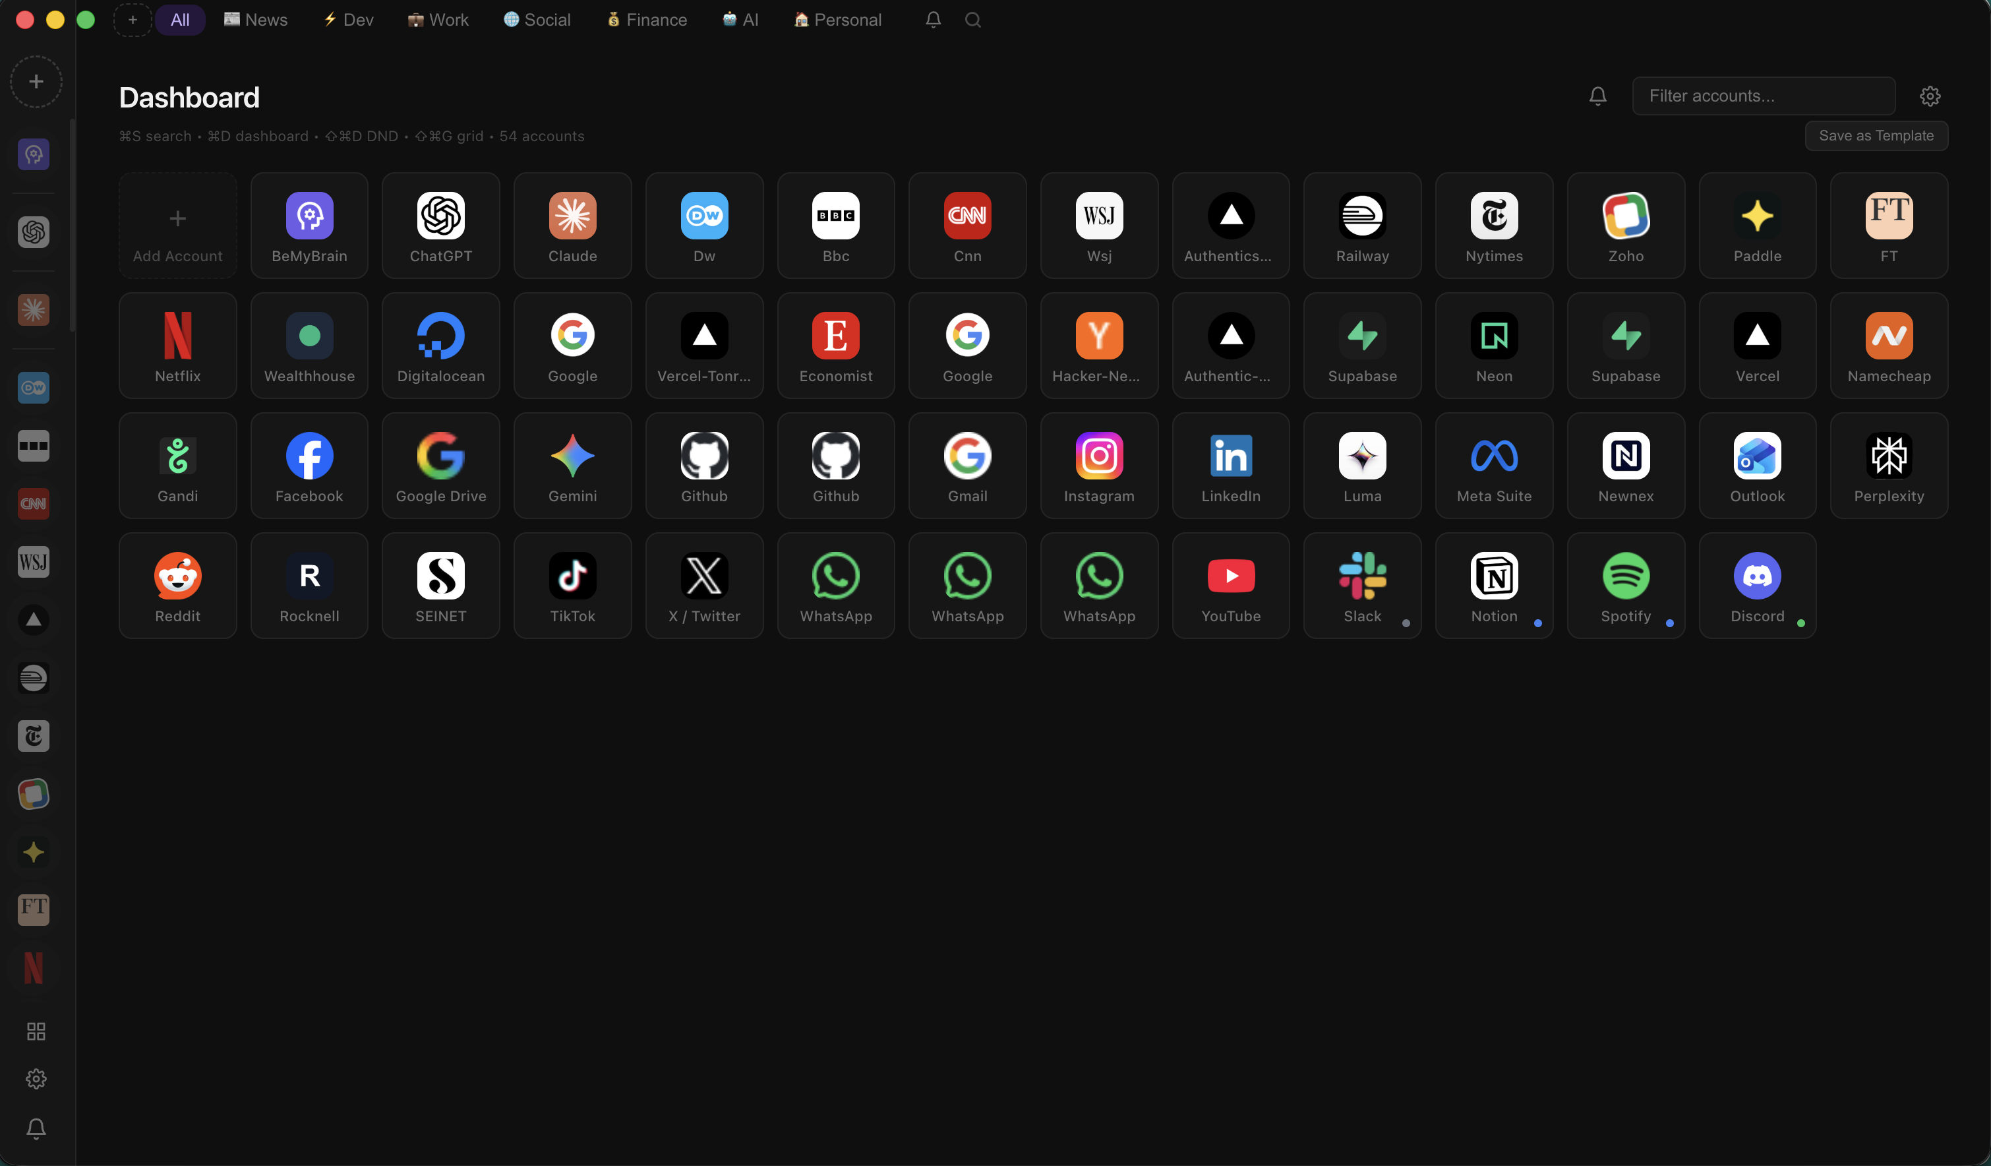
Task: Click the sidebar's bottom notification bell
Action: [x=36, y=1128]
